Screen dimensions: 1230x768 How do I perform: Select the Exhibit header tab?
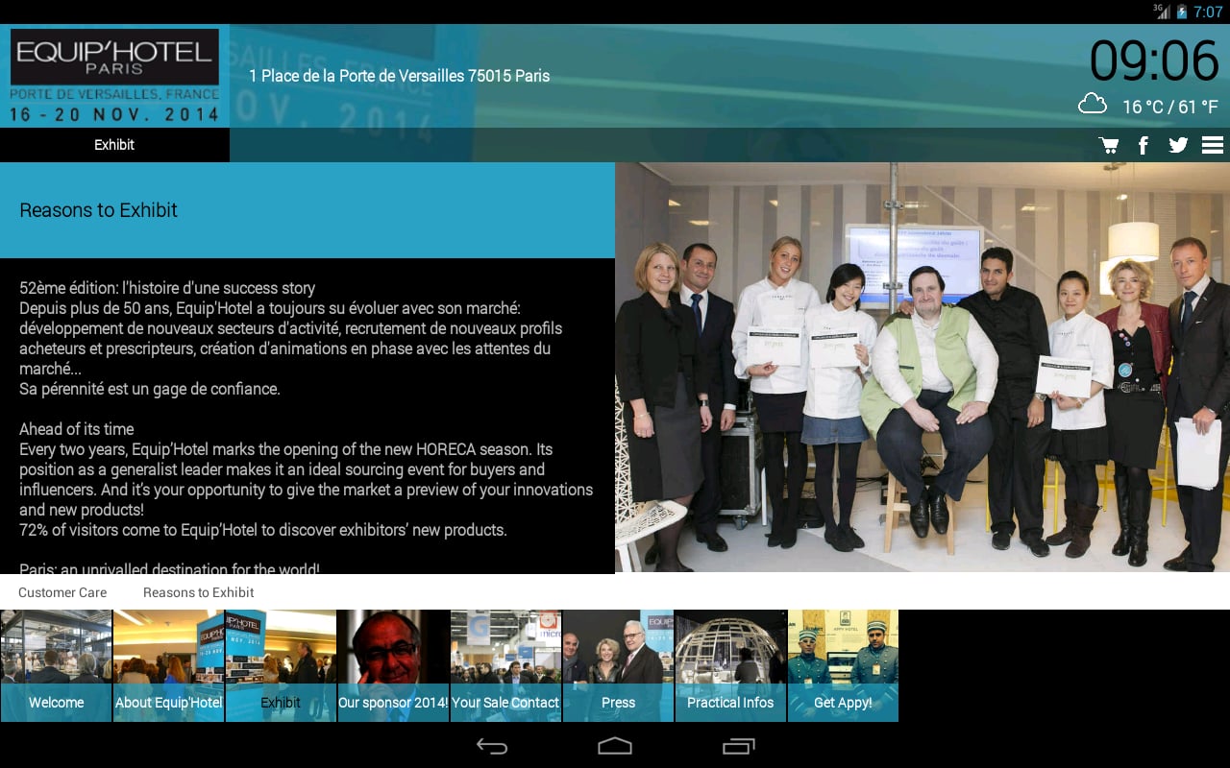[x=114, y=145]
